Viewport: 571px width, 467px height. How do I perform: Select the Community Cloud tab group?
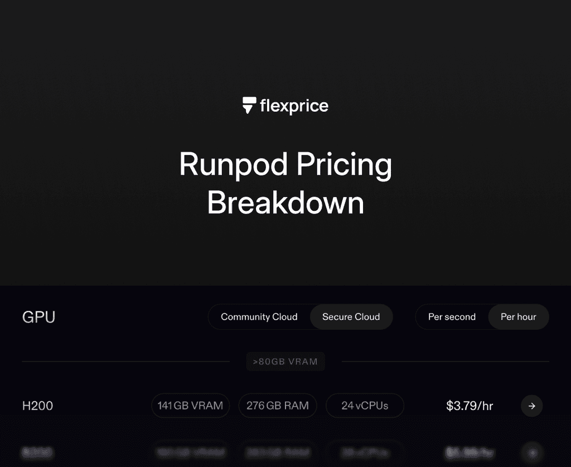click(x=259, y=316)
